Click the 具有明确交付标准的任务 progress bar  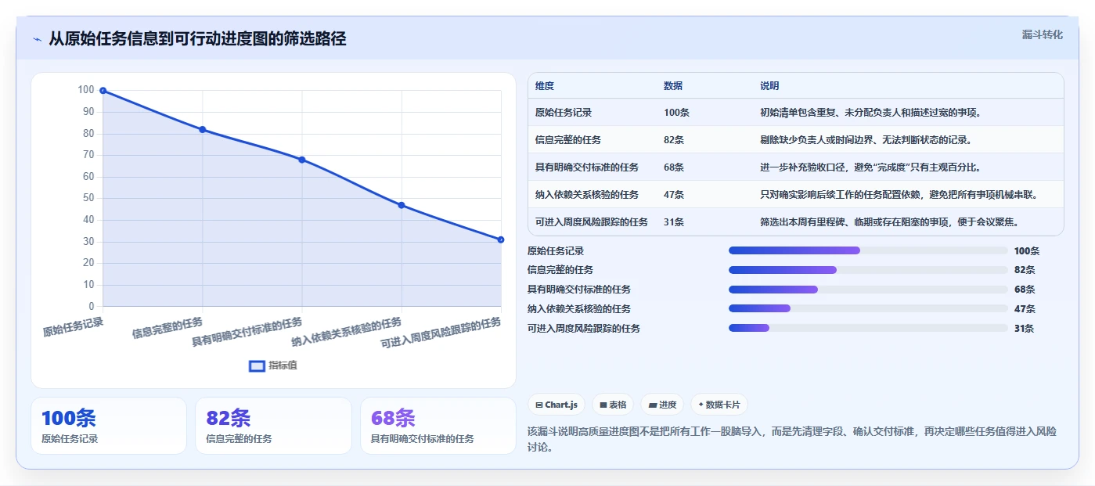[x=868, y=290]
